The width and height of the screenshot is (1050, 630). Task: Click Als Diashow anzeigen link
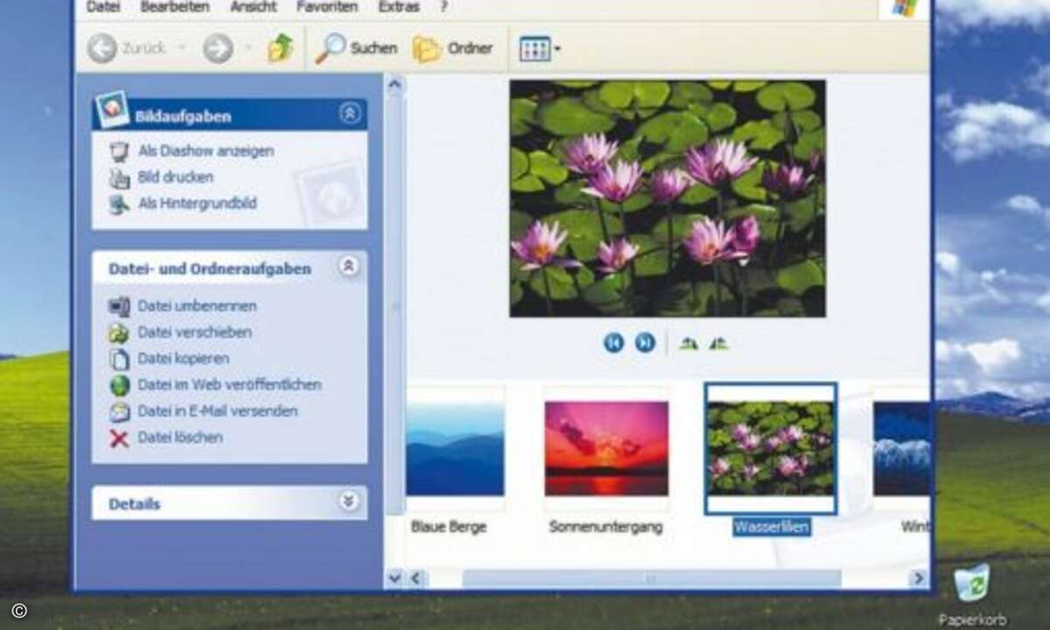pos(206,150)
